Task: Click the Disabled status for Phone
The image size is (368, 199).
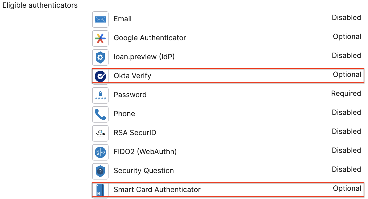Action: tap(346, 113)
